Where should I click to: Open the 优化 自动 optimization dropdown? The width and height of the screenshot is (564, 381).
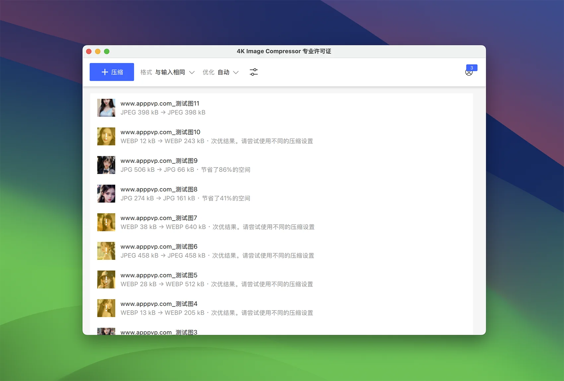pyautogui.click(x=221, y=72)
